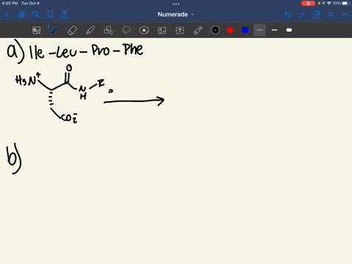Select the Eraser tool
Viewport: 352px width, 264px height.
point(72,30)
